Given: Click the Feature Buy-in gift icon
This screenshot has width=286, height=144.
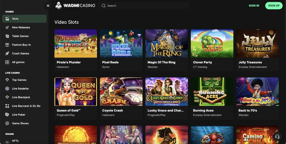Looking at the screenshot, I should (x=7, y=45).
